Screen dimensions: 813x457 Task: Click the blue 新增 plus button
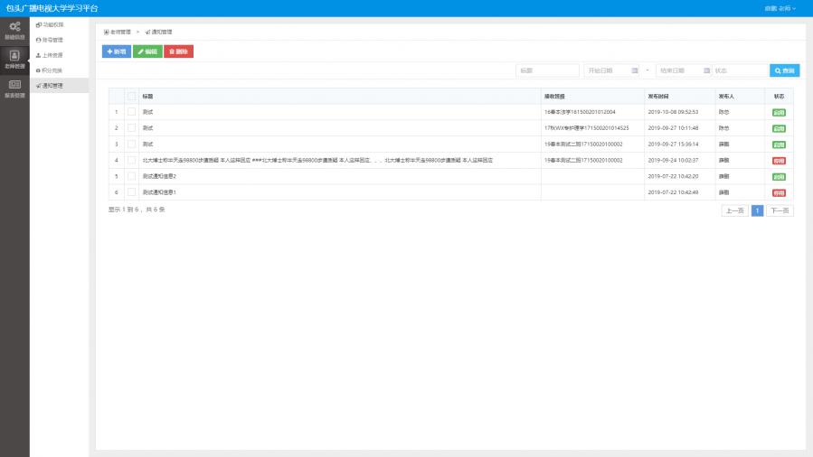point(117,51)
